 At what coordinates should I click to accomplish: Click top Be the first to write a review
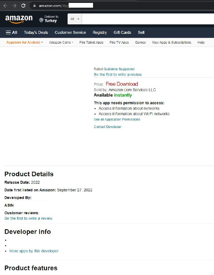point(118,75)
